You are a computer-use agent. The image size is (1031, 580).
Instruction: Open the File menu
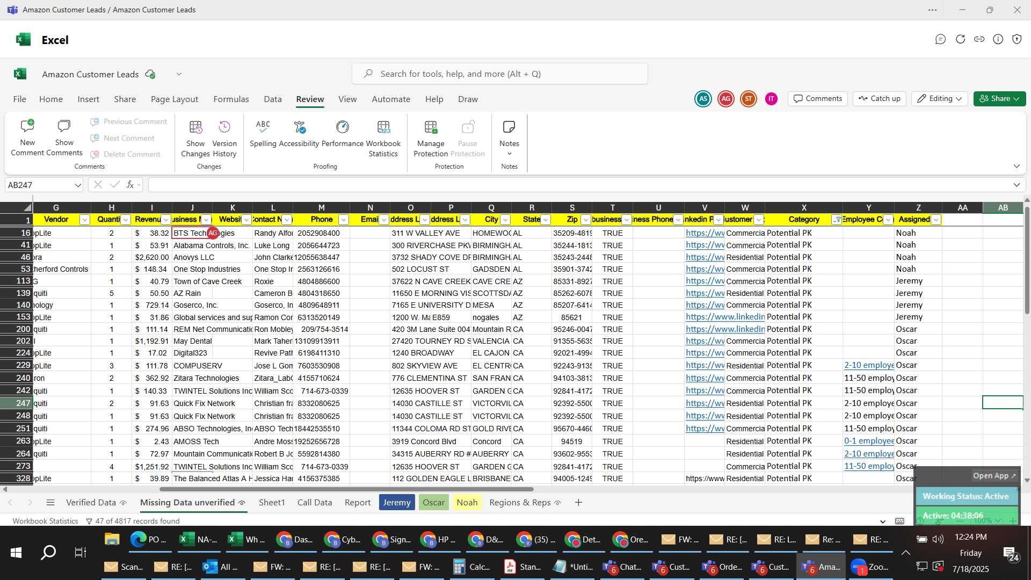[x=20, y=99]
